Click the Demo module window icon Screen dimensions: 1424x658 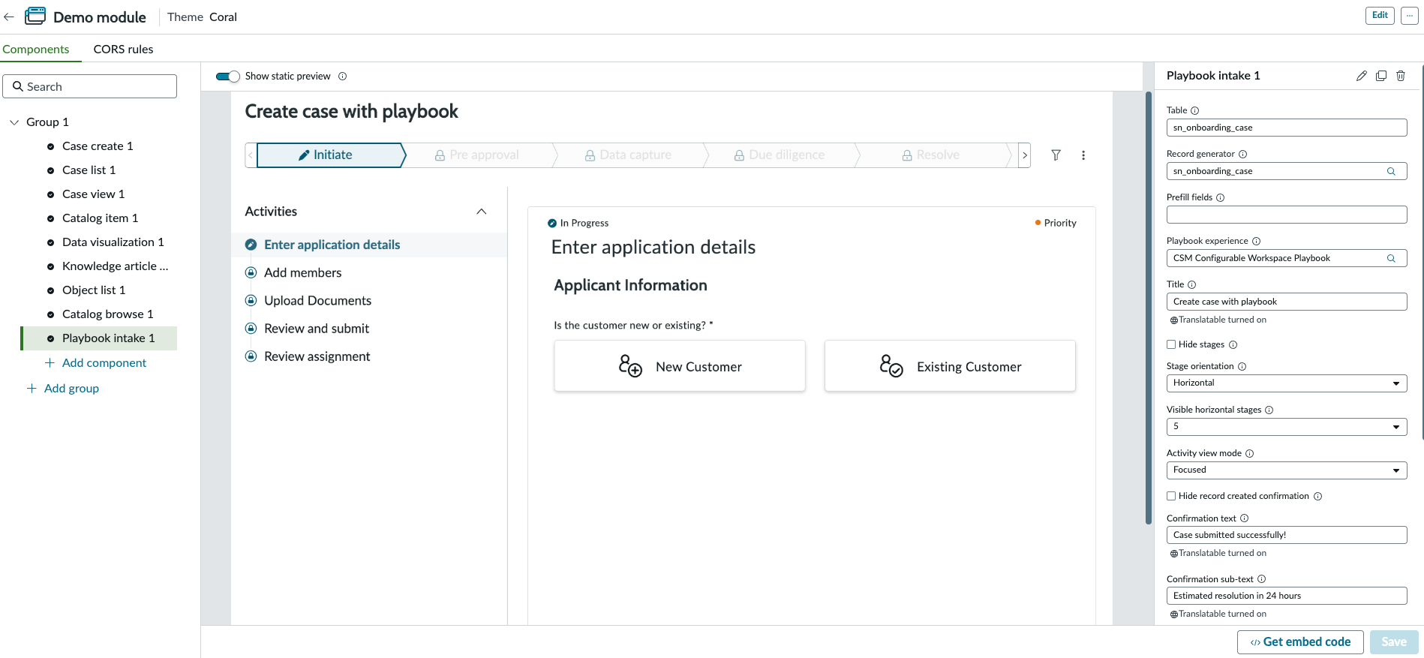[35, 17]
